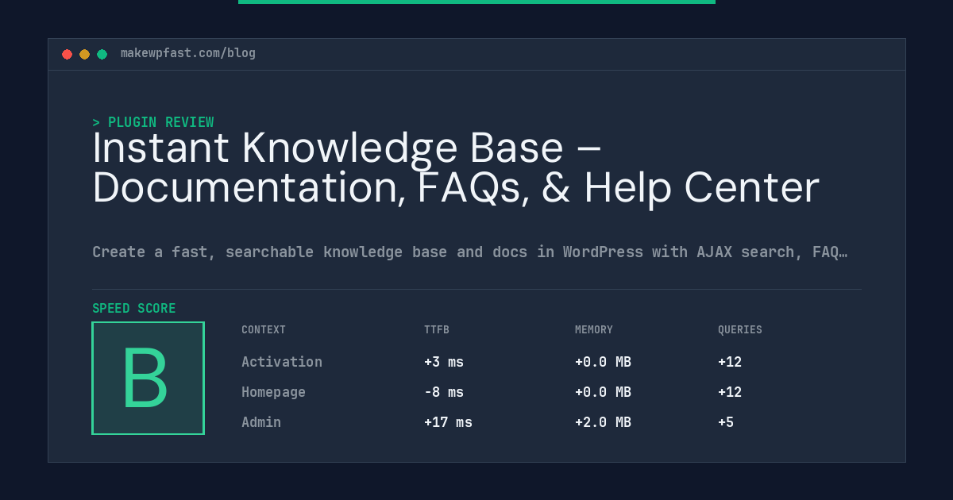
Task: Click the TTFB column header
Action: pos(437,329)
